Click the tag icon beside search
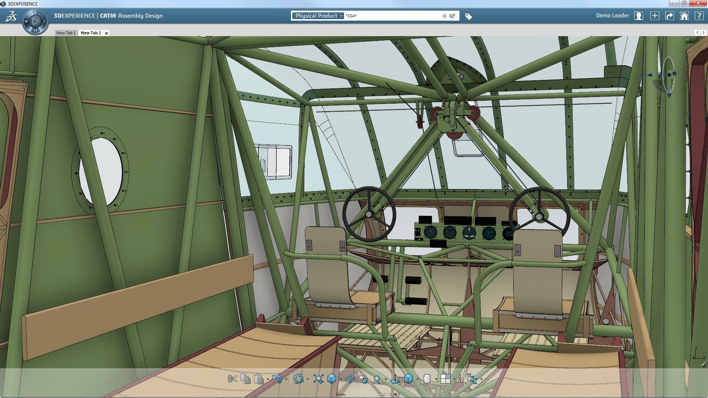Screen dimensions: 708x398 468,16
